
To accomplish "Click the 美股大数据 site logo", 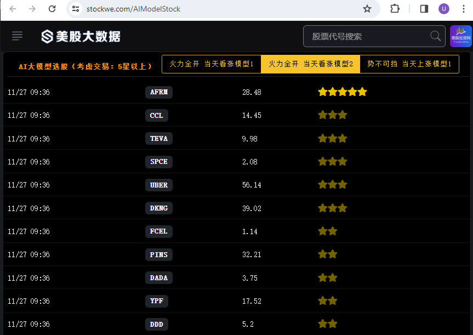I will click(x=81, y=37).
